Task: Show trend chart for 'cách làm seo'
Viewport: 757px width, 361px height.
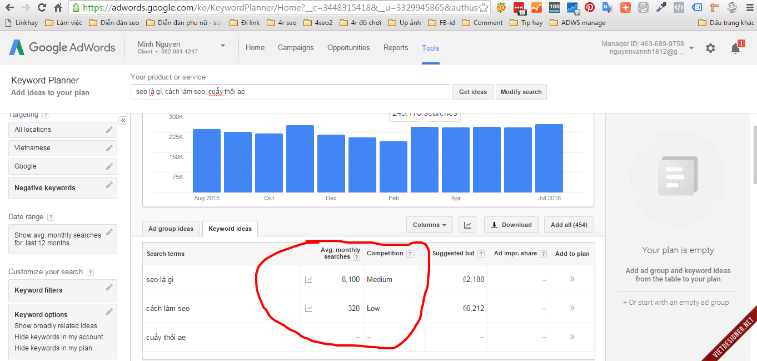Action: click(x=308, y=308)
